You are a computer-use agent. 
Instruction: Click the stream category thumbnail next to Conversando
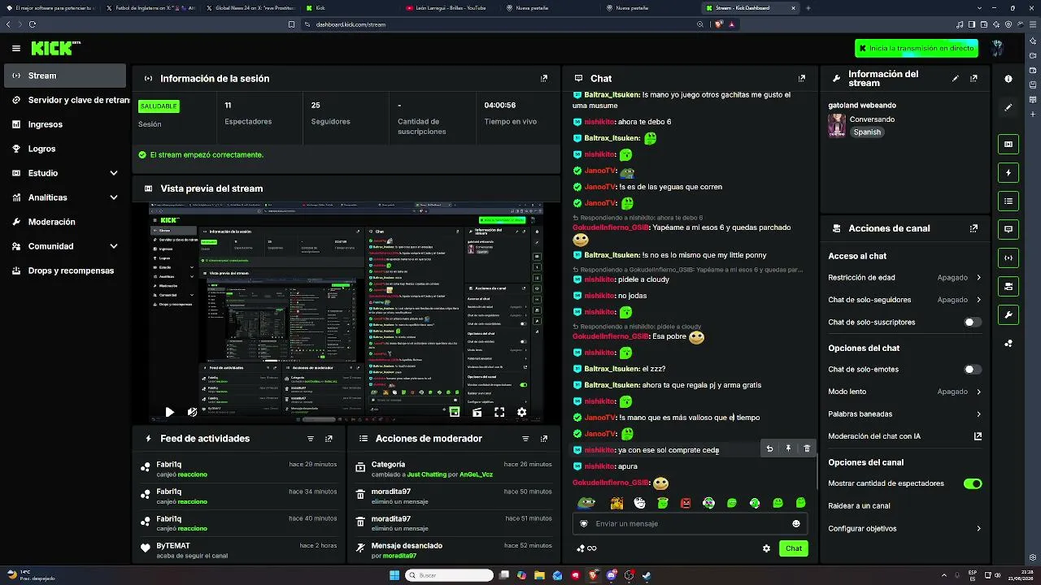(x=837, y=126)
